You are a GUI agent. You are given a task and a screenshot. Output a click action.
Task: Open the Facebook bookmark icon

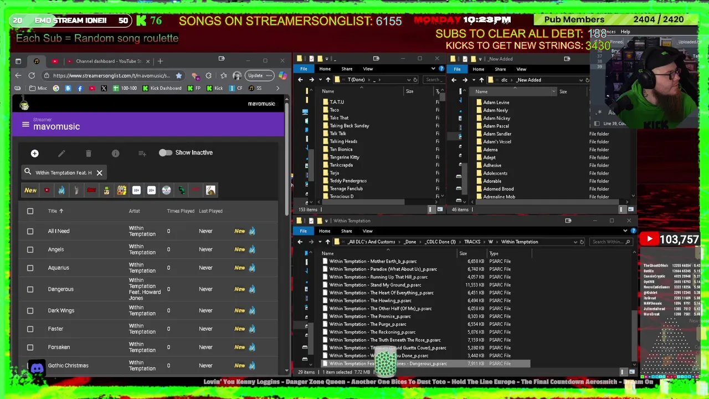tap(80, 88)
